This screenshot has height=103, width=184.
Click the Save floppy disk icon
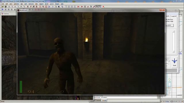5,7
